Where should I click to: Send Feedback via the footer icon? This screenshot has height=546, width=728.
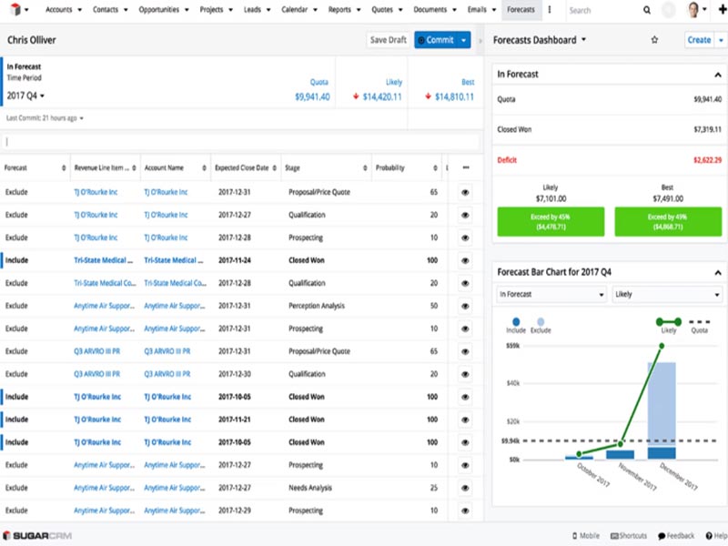point(673,535)
